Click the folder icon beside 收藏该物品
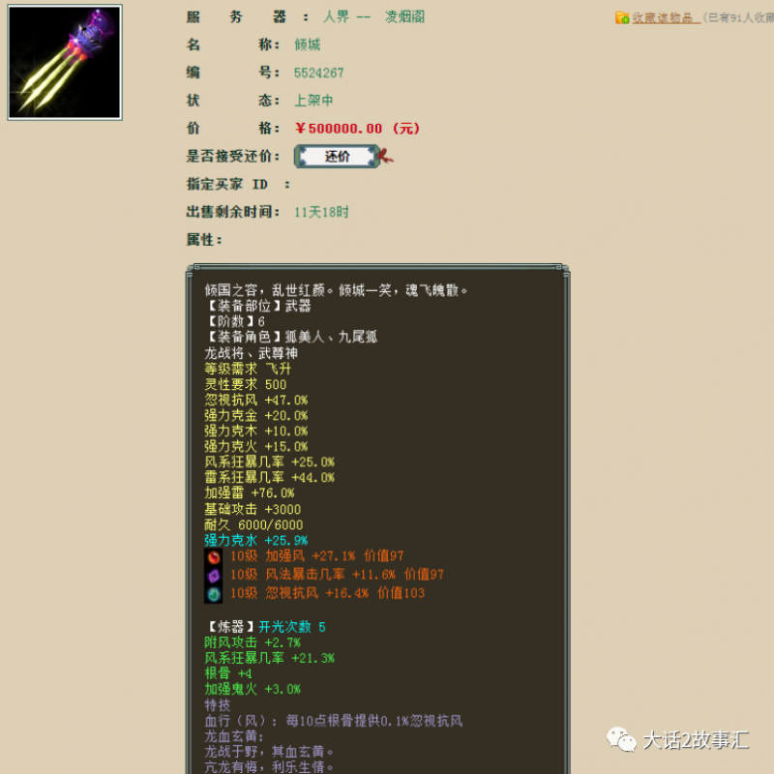Viewport: 774px width, 774px height. [622, 17]
